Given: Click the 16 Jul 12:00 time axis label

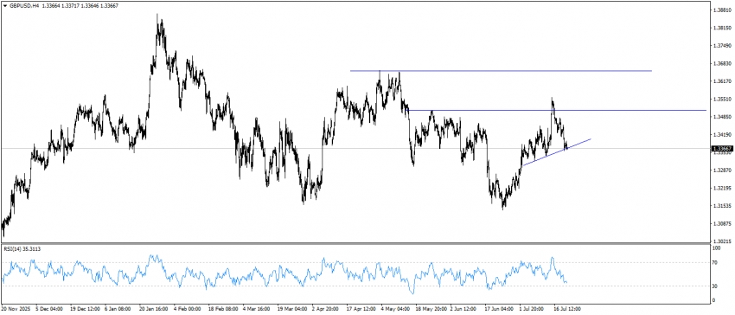Looking at the screenshot, I should click(567, 309).
